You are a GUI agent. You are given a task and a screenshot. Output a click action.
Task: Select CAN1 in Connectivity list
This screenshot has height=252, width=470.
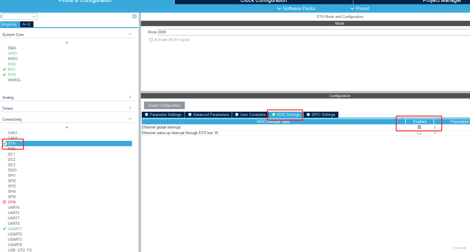(x=13, y=133)
